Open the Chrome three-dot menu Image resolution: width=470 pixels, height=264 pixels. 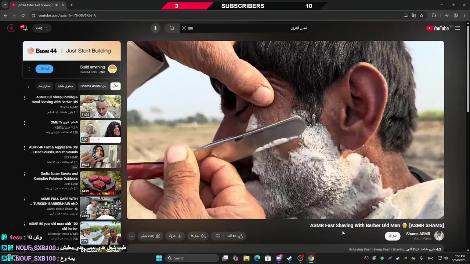464,15
